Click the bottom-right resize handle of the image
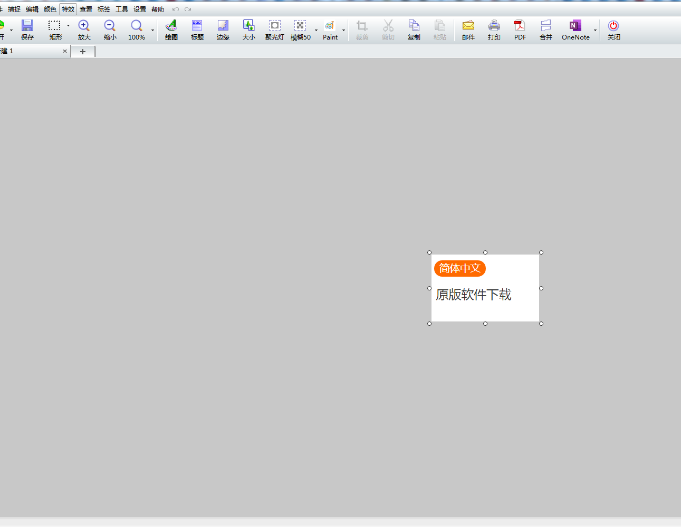 [x=541, y=324]
